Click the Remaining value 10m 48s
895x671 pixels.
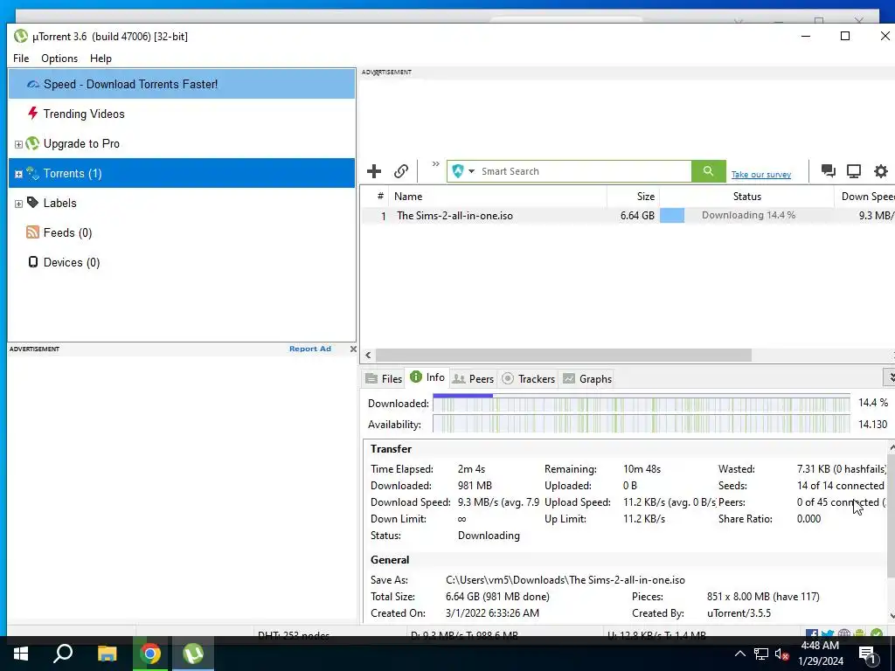(x=642, y=469)
